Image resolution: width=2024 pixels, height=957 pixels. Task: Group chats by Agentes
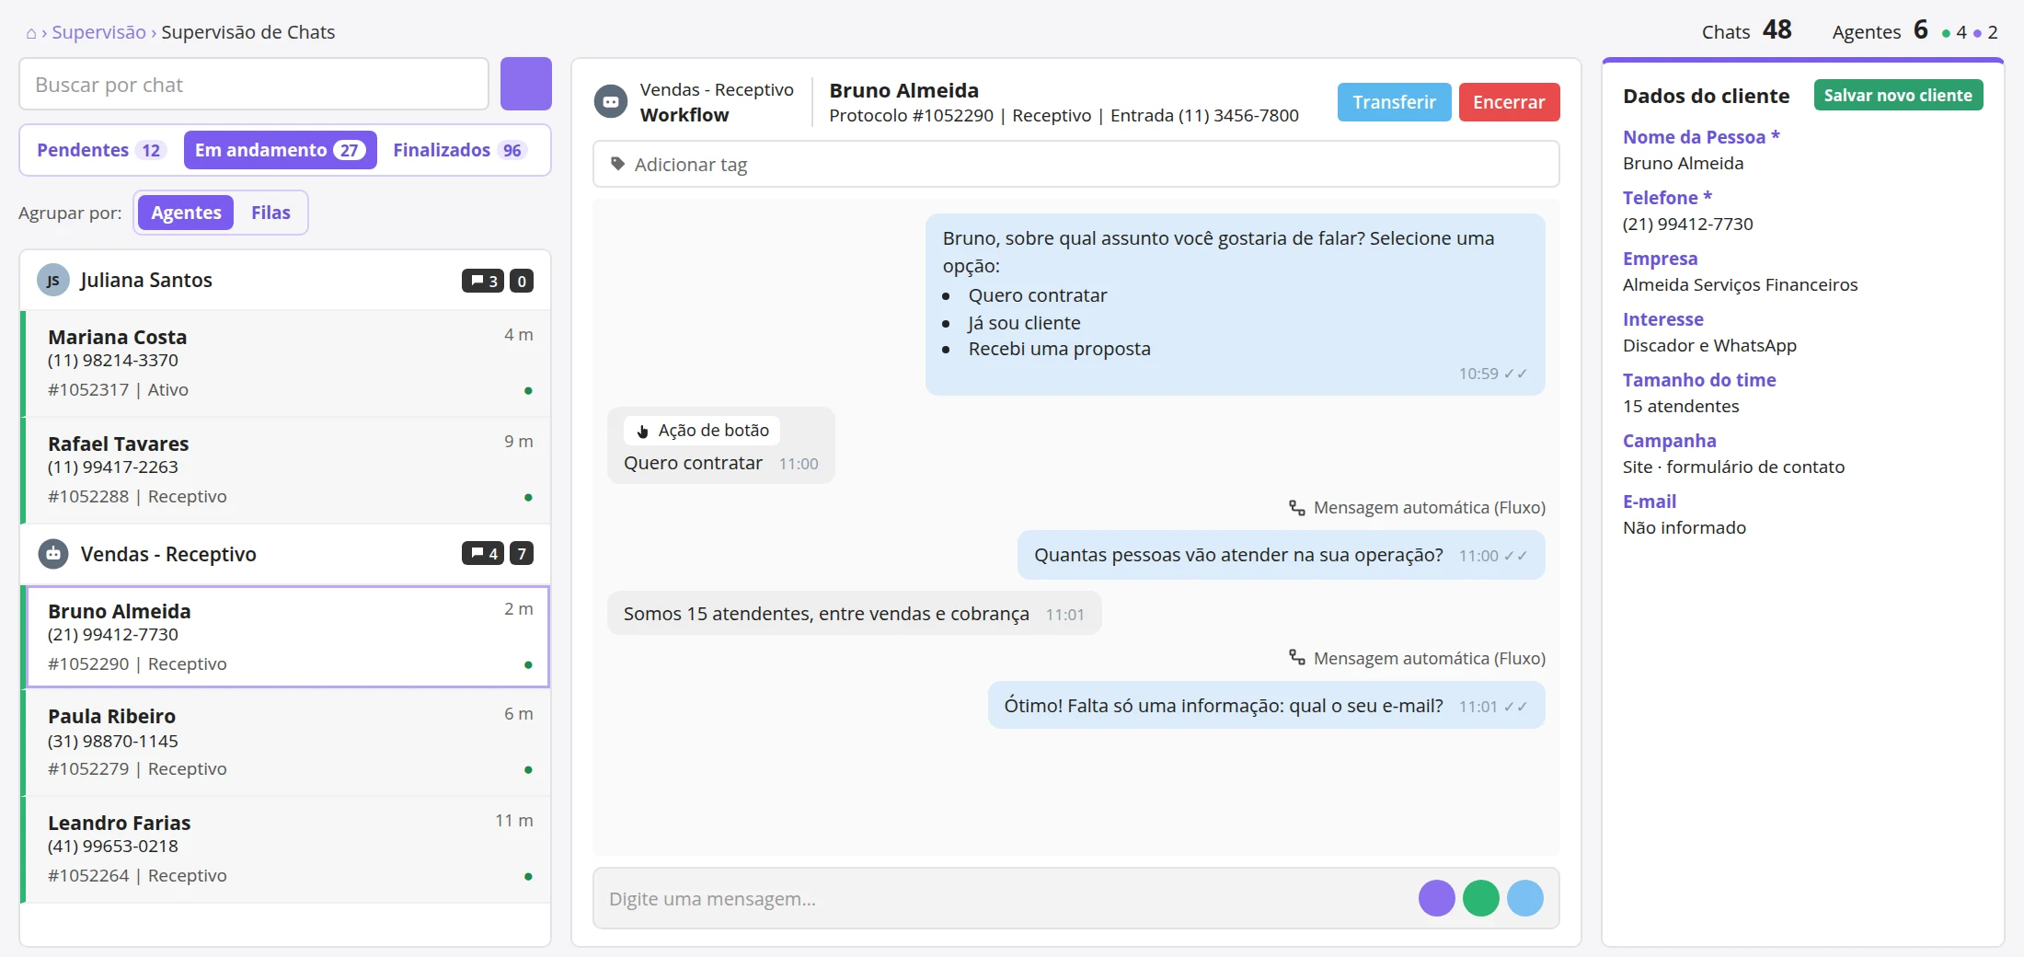click(x=186, y=213)
